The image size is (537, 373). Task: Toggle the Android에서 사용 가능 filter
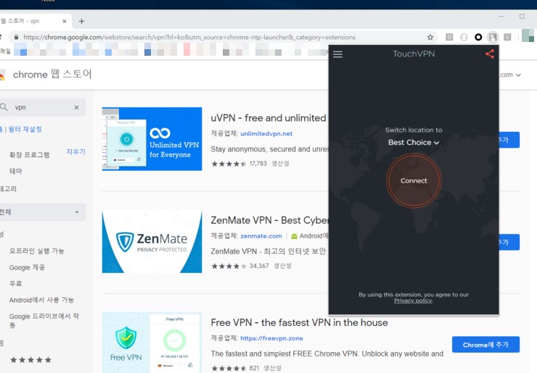coord(41,300)
